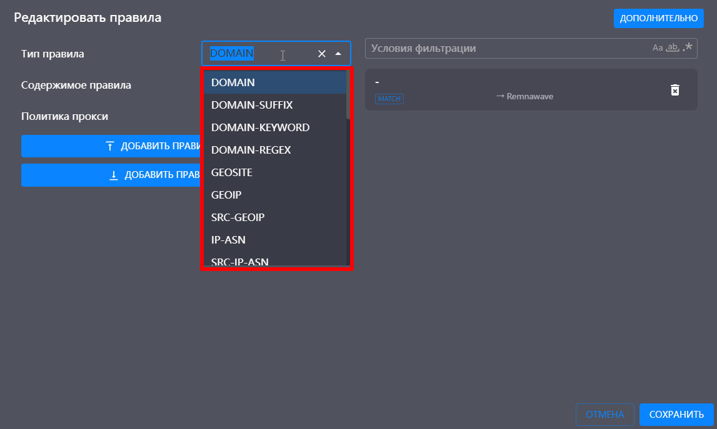Collapse the rule type dropdown arrow

click(338, 54)
